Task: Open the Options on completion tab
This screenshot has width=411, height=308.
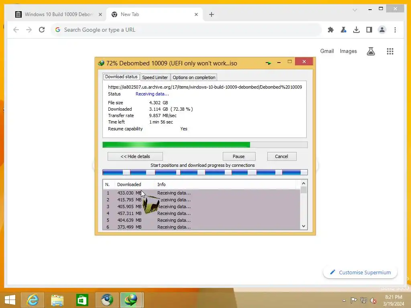Action: point(194,77)
